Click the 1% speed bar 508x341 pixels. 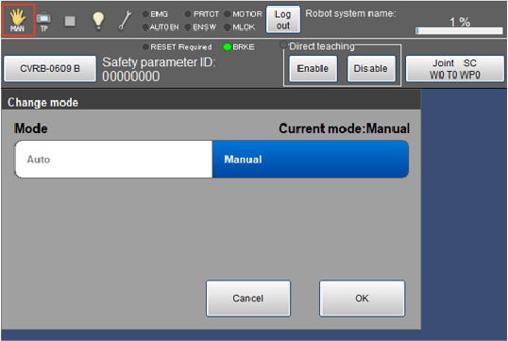point(459,31)
